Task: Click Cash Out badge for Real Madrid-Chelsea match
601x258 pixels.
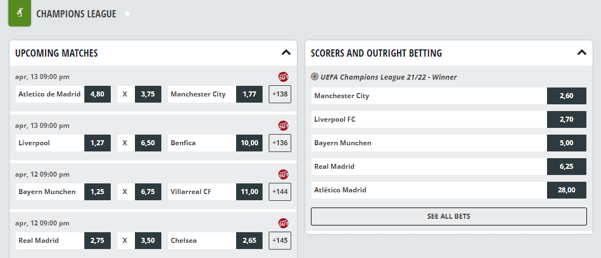Action: 283,223
